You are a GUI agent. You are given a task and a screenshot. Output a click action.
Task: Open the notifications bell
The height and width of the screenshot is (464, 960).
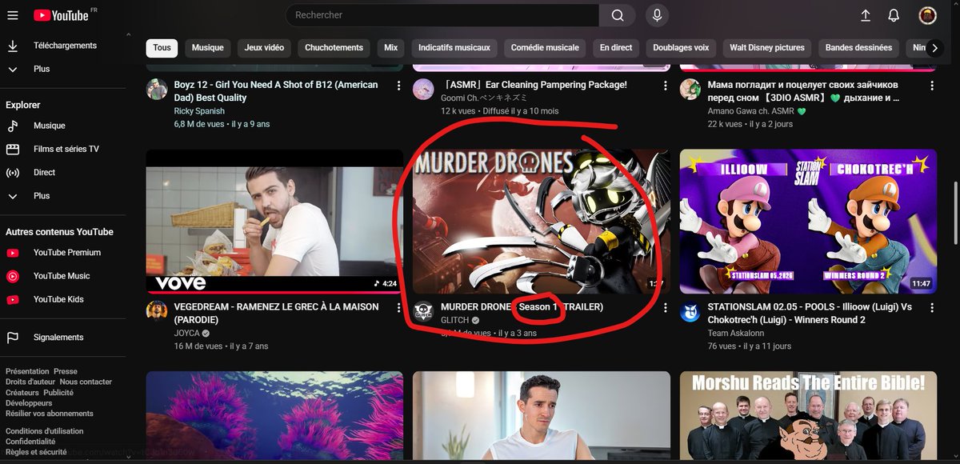[x=894, y=15]
